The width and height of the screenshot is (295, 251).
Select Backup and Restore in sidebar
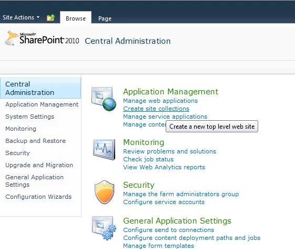coord(35,141)
